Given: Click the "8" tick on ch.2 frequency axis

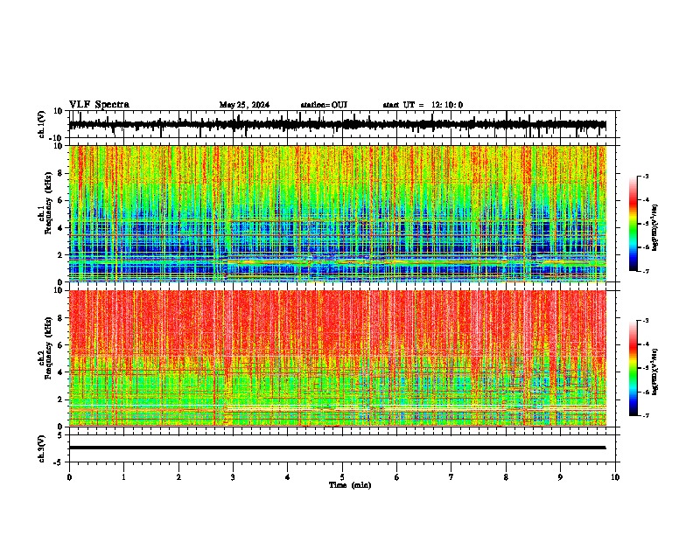Looking at the screenshot, I should tap(61, 318).
